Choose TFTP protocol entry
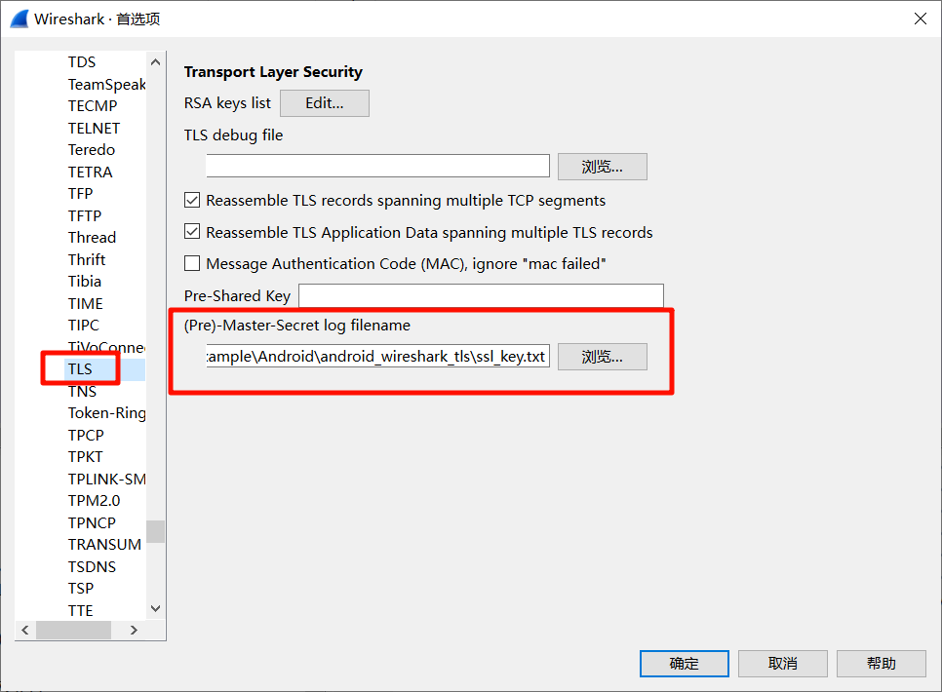Screen dimensions: 942x692 [85, 215]
